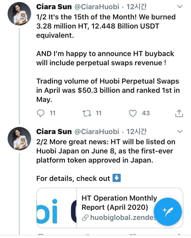Open @CiaraHuobi handle on second tweet
Image resolution: width=191 pixels, height=238 pixels.
point(97,131)
